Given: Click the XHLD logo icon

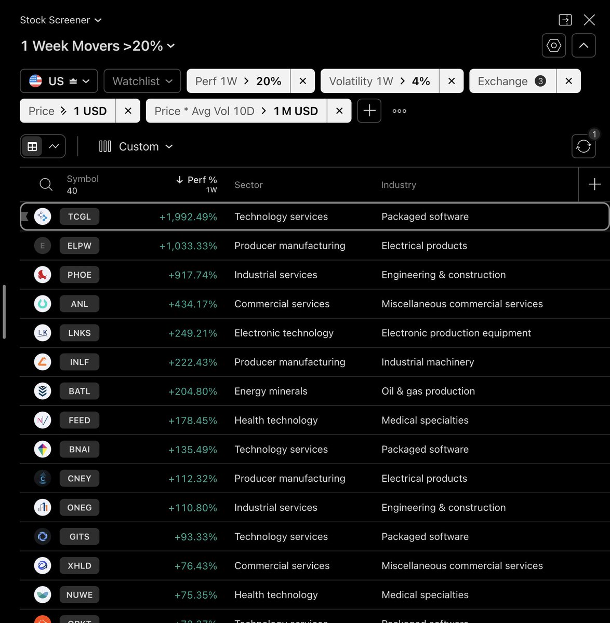Looking at the screenshot, I should (43, 565).
